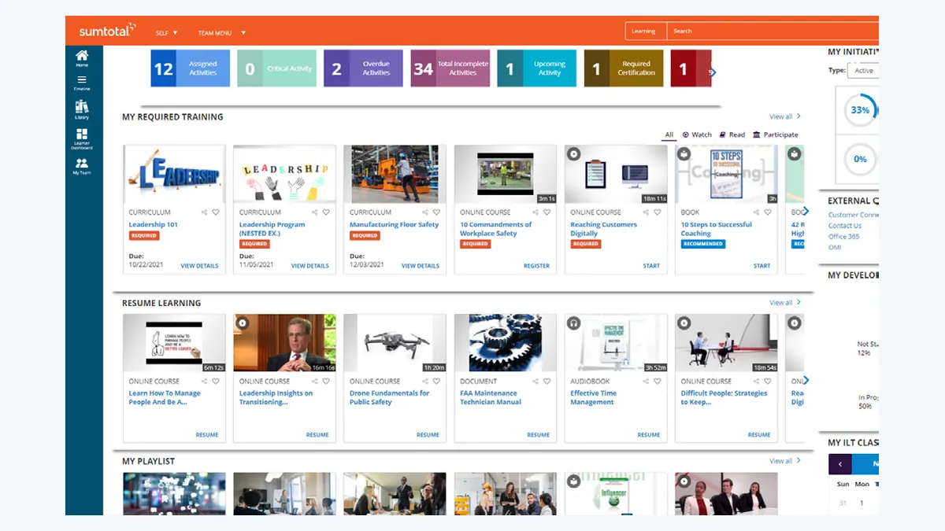Open the Contact Us external link
Image resolution: width=945 pixels, height=531 pixels.
[x=844, y=226]
